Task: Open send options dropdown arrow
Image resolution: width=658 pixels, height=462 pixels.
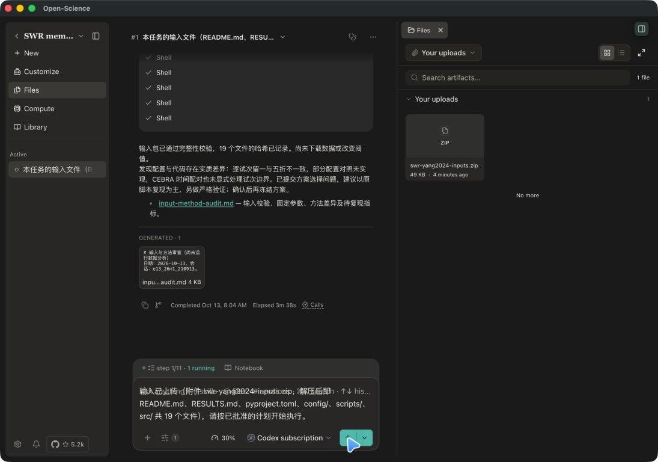Action: click(365, 438)
